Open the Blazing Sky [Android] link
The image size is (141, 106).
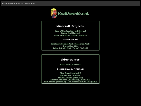click(70, 75)
